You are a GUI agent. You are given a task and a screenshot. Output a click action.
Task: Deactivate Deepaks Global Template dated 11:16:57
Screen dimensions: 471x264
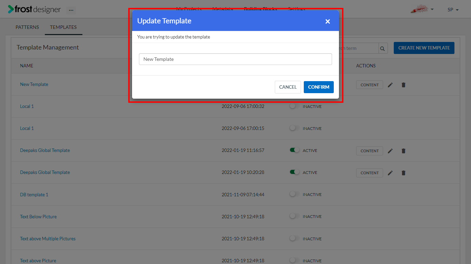click(x=294, y=150)
